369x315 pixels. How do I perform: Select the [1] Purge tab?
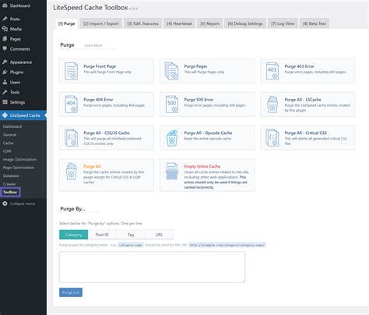(66, 23)
